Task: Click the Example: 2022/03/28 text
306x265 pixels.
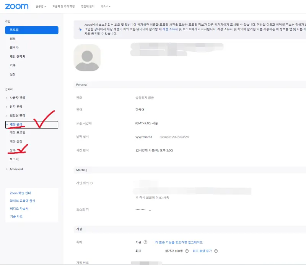Action: 174,137
